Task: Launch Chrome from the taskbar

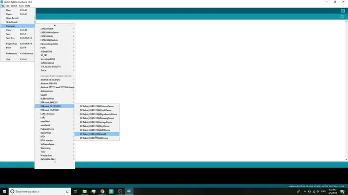Action: click(x=103, y=191)
